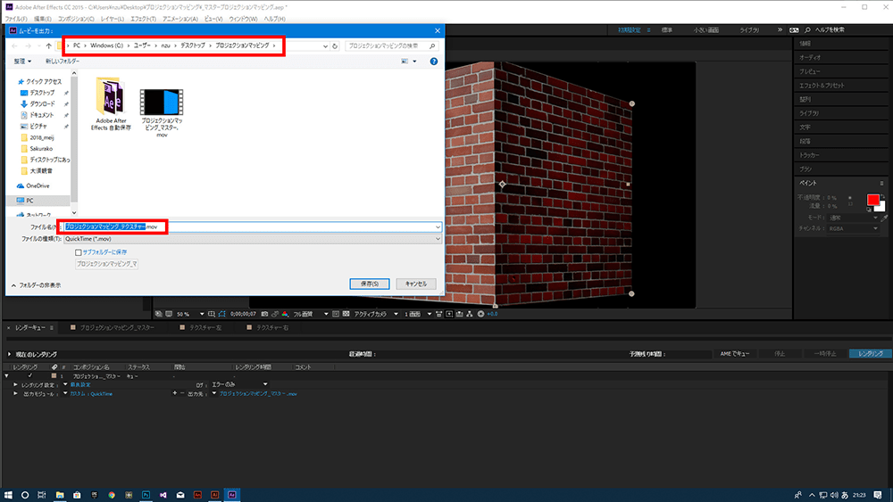Open the view options icon in dialog

[405, 62]
